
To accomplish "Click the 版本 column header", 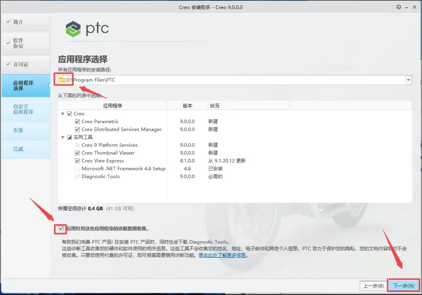I will pos(187,106).
